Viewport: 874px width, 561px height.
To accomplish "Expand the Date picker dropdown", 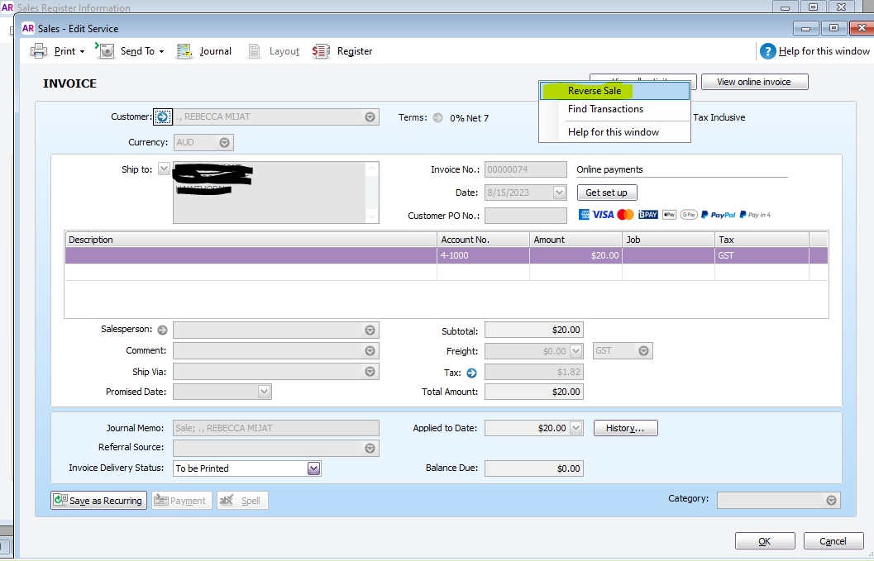I will [x=559, y=193].
